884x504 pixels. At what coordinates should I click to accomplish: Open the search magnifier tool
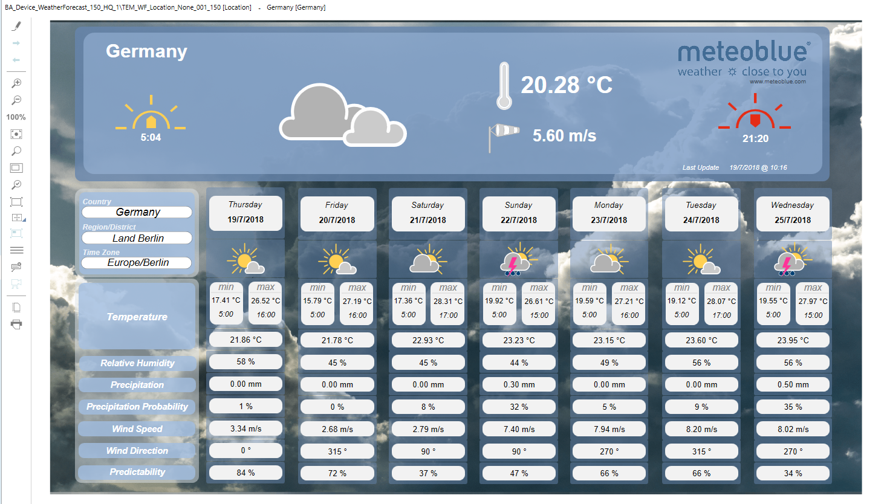(x=16, y=150)
